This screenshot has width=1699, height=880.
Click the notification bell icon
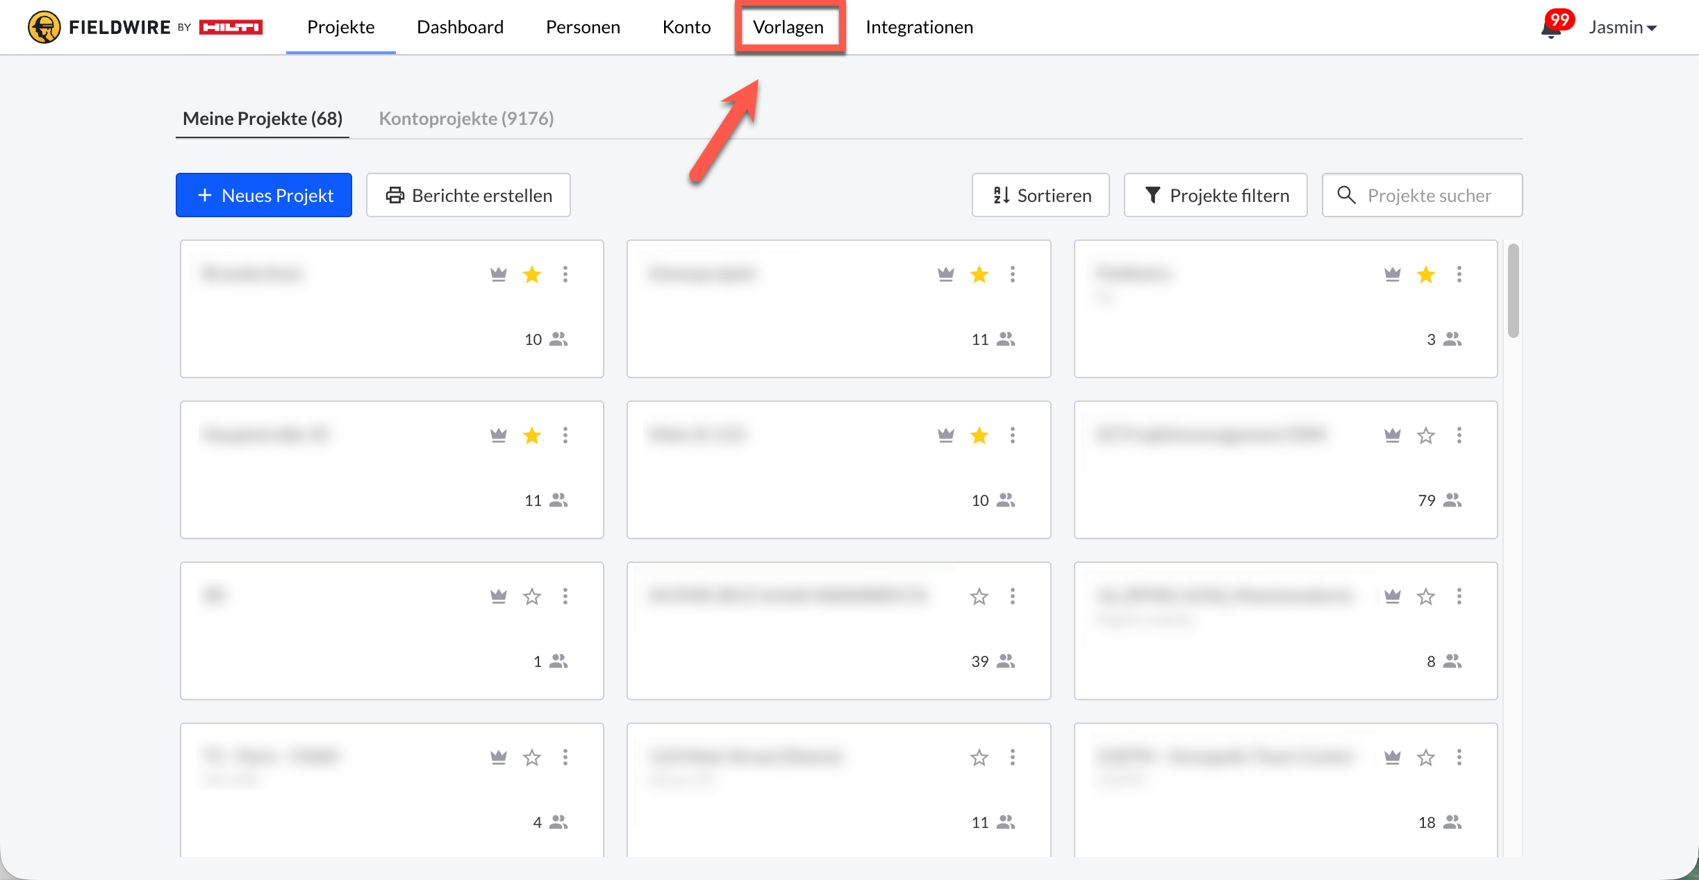1550,29
